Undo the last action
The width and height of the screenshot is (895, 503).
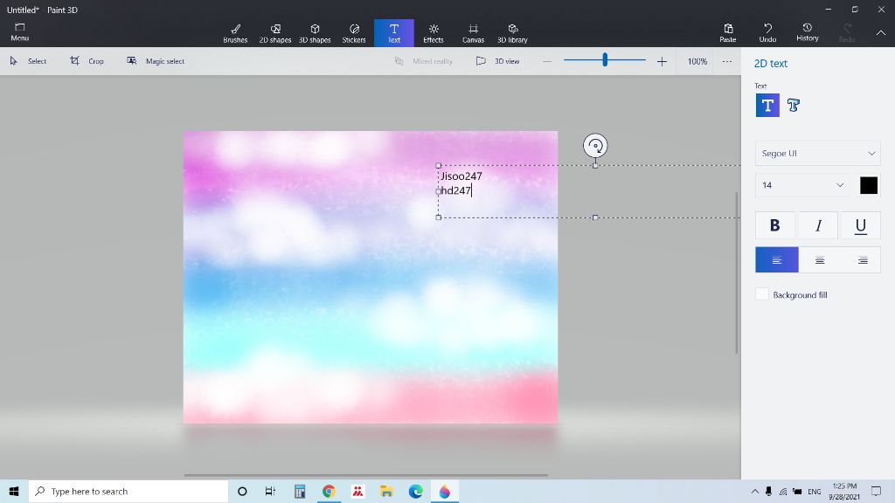click(767, 32)
